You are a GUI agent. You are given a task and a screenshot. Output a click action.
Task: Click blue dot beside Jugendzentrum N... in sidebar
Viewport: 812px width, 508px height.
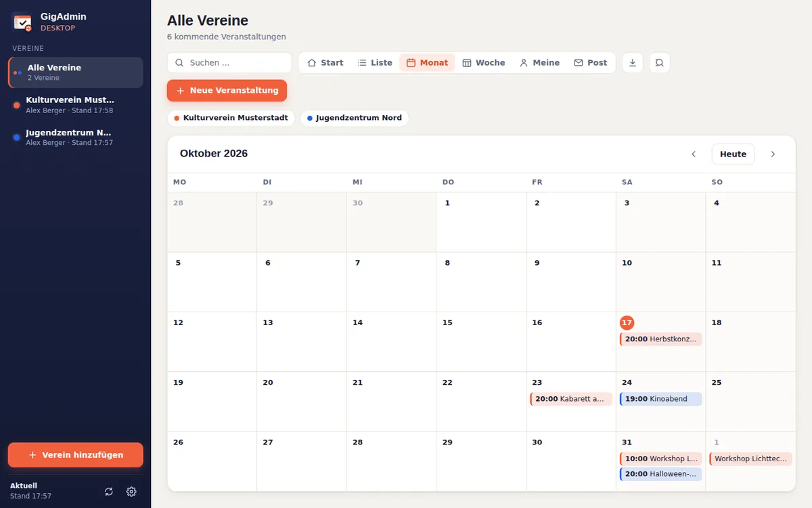coord(16,137)
